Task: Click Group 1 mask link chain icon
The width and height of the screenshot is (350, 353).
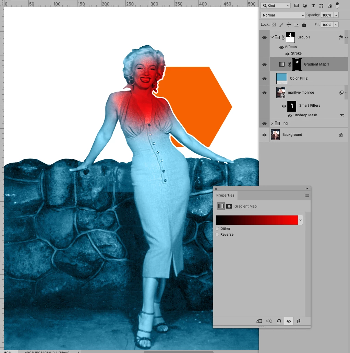Action: click(x=283, y=37)
